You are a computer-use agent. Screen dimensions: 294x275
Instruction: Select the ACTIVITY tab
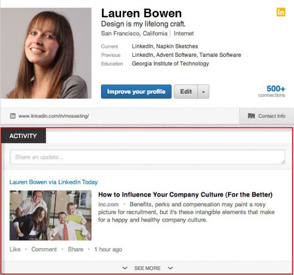(x=23, y=136)
